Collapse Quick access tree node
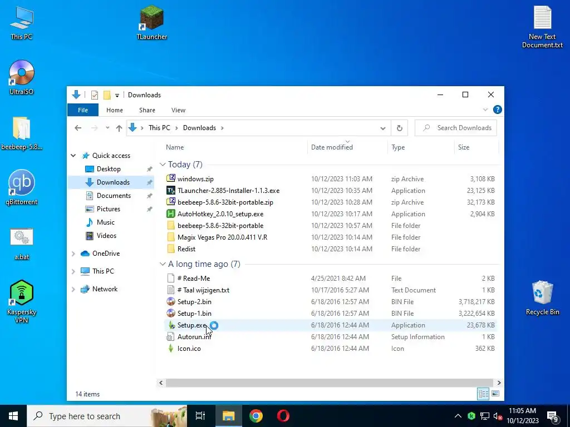Screen dimensions: 570x427 [x=73, y=156]
